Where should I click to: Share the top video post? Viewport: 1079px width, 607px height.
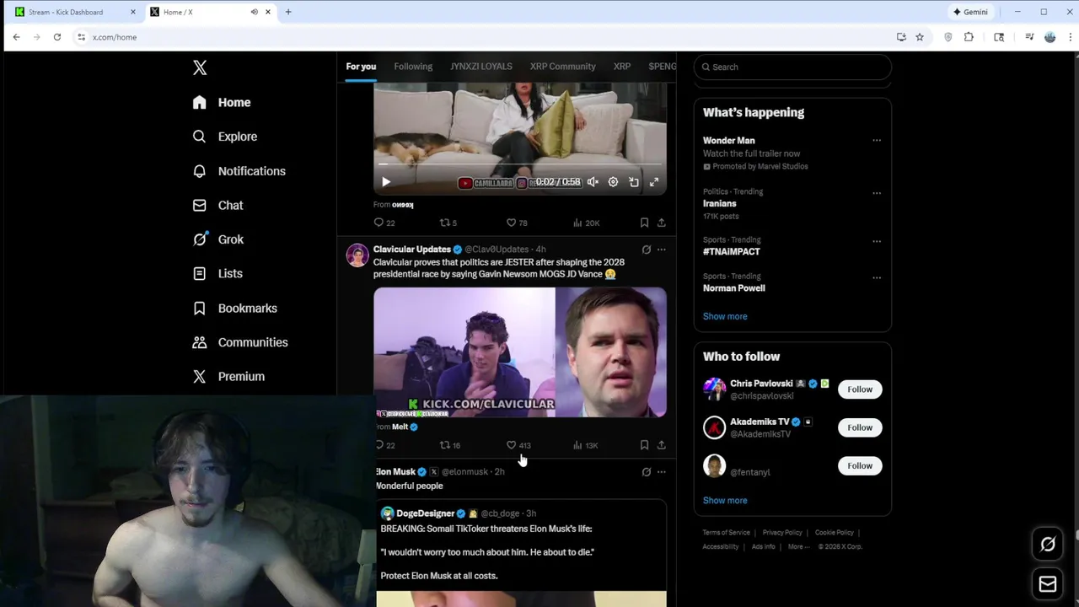click(x=662, y=223)
